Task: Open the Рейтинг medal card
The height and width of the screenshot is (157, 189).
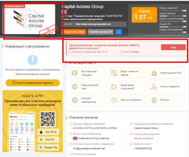Action: tap(166, 100)
